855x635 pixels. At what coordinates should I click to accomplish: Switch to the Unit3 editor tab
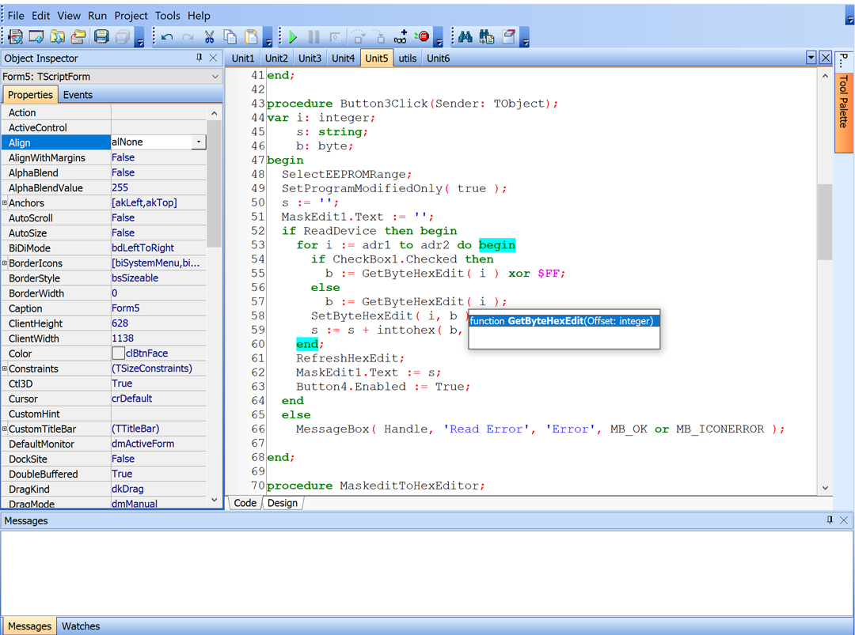pyautogui.click(x=310, y=59)
